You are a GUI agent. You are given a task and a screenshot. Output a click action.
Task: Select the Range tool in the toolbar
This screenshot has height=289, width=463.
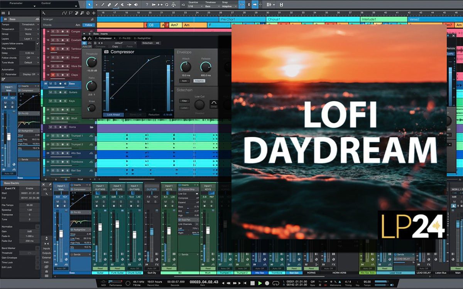click(96, 5)
